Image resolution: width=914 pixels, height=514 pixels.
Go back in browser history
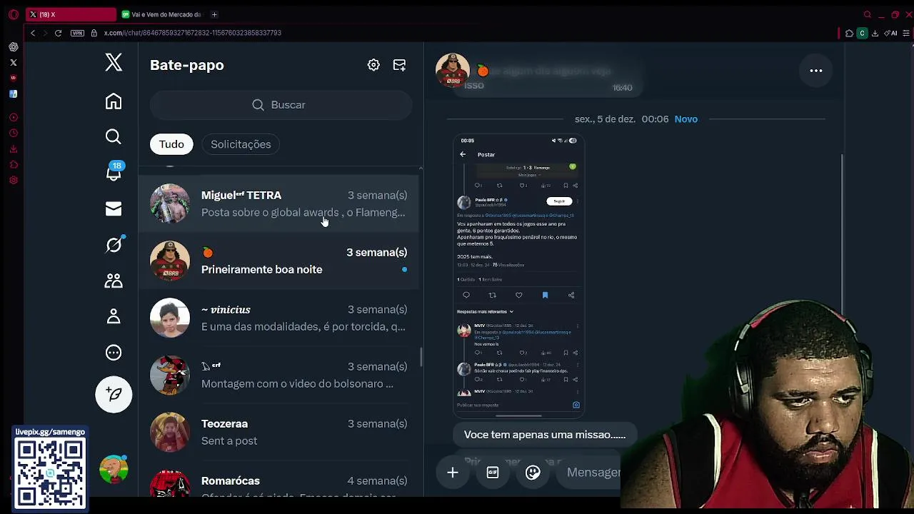(x=32, y=33)
